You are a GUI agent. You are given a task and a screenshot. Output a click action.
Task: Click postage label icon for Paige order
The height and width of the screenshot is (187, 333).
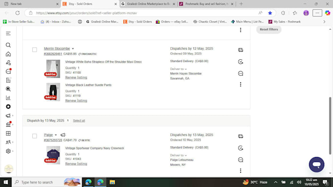(240, 136)
